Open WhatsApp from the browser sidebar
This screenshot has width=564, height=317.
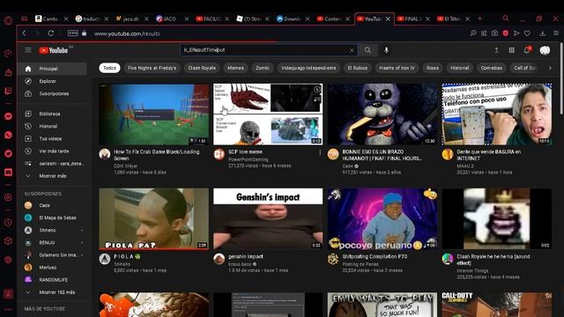click(x=8, y=135)
